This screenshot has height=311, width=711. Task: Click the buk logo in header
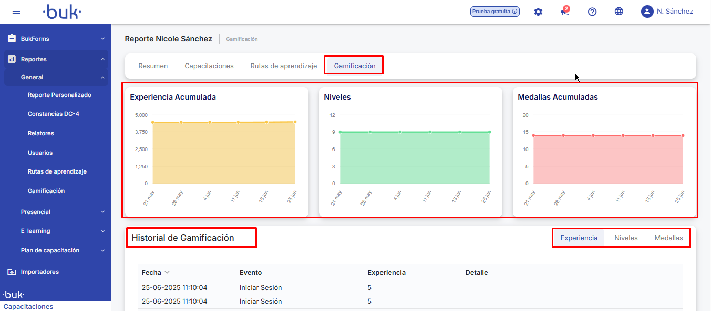pyautogui.click(x=62, y=12)
